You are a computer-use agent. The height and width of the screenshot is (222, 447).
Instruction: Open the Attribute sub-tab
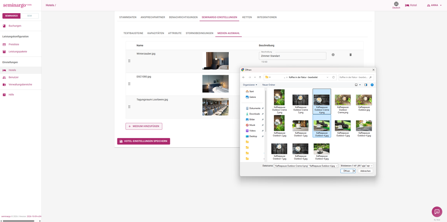tap(175, 33)
